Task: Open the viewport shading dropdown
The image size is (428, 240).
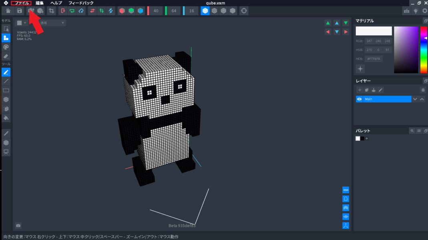Action: click(x=21, y=23)
